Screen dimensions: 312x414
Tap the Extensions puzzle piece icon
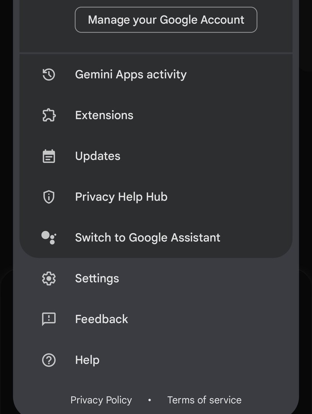click(x=49, y=115)
